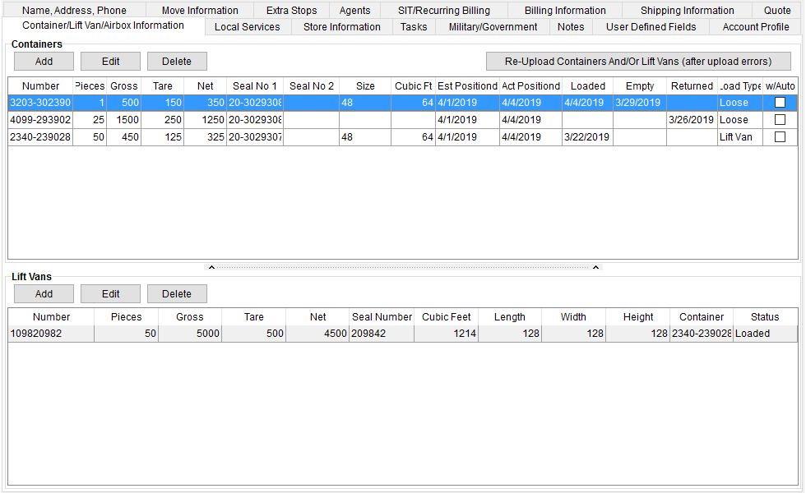Select container row 4099-293902

[x=40, y=120]
